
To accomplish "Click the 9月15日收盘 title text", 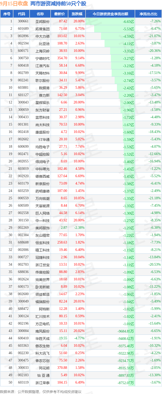I will tap(14, 4).
